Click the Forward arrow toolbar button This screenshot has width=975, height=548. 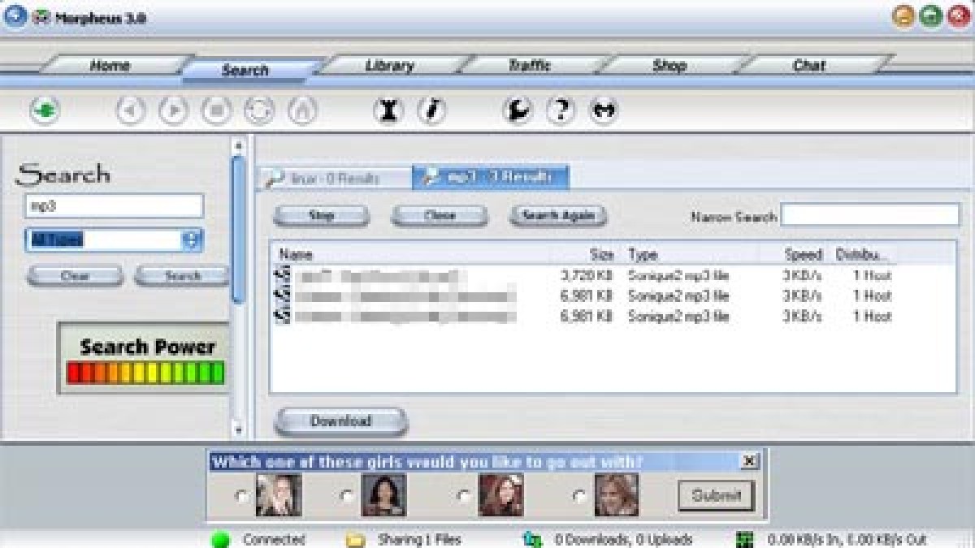click(173, 110)
